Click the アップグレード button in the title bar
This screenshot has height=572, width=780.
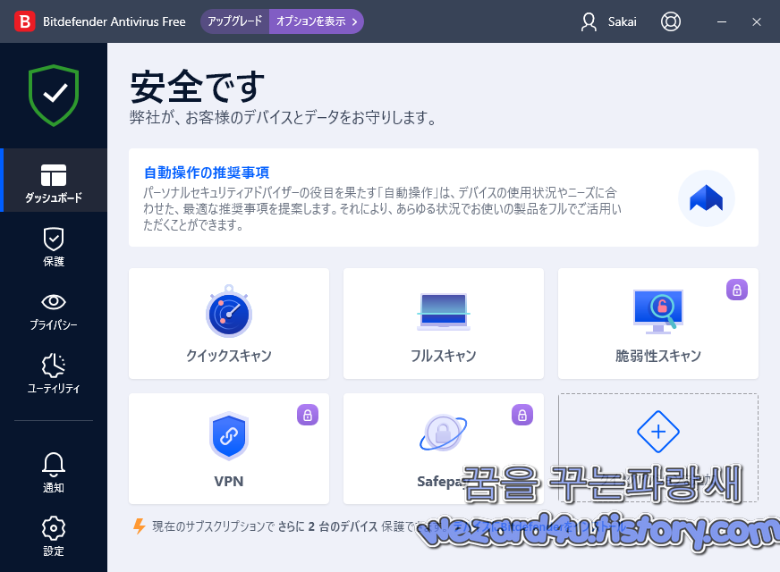tap(234, 20)
